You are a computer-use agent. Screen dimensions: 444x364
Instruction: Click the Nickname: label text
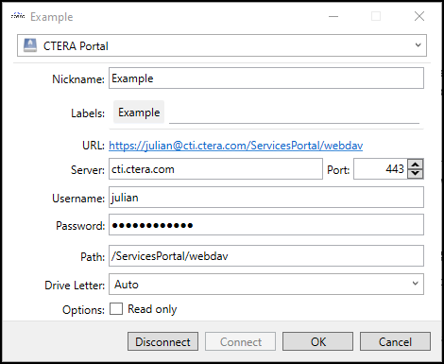[78, 78]
